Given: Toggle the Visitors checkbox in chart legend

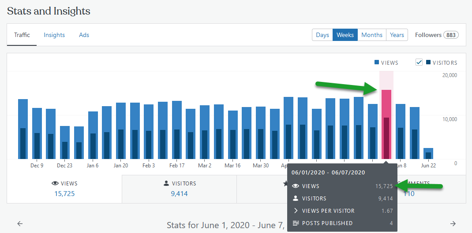Looking at the screenshot, I should [x=419, y=63].
